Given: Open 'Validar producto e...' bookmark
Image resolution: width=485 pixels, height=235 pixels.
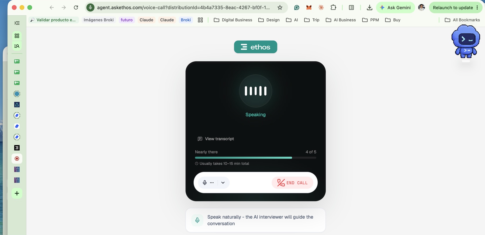Looking at the screenshot, I should (53, 20).
